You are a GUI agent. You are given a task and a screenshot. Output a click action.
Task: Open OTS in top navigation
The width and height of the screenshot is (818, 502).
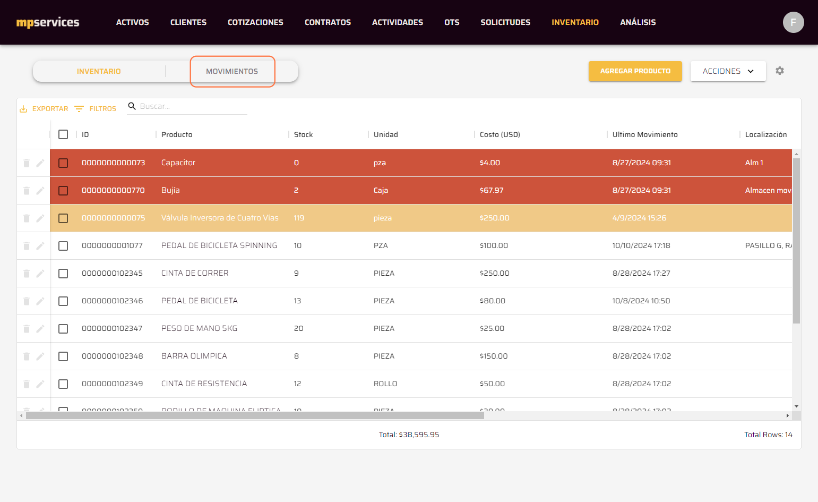[x=452, y=22]
